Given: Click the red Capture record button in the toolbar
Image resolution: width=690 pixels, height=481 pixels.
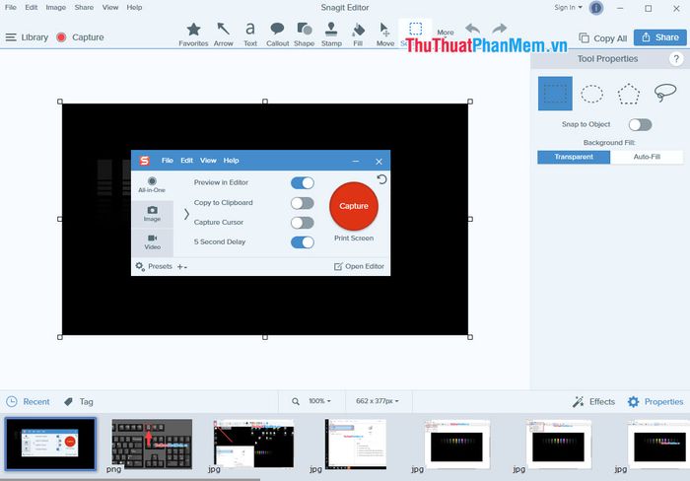Looking at the screenshot, I should pyautogui.click(x=61, y=37).
